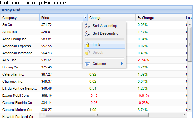Screen dimensions: 195x126
Task: Click the Sort Ascending A-Z icon
Action: (x=88, y=26)
